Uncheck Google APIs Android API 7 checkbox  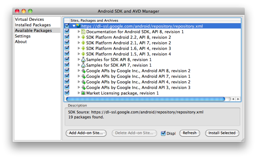click(67, 76)
